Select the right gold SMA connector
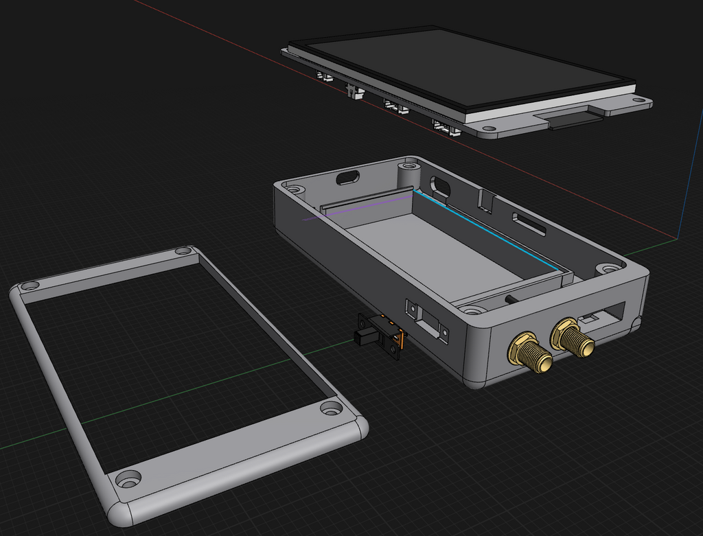Image resolution: width=703 pixels, height=536 pixels. 572,338
